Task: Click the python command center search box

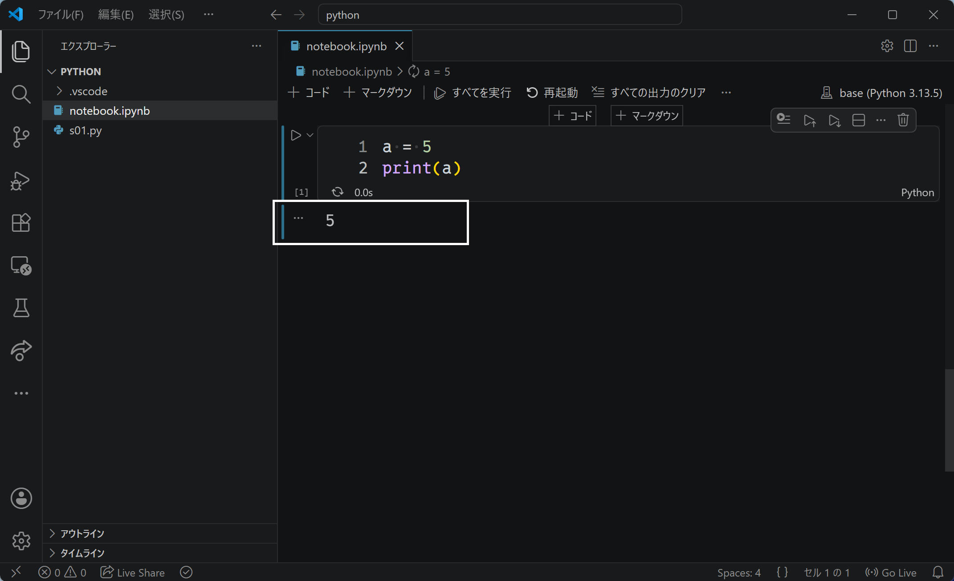Action: pyautogui.click(x=500, y=15)
